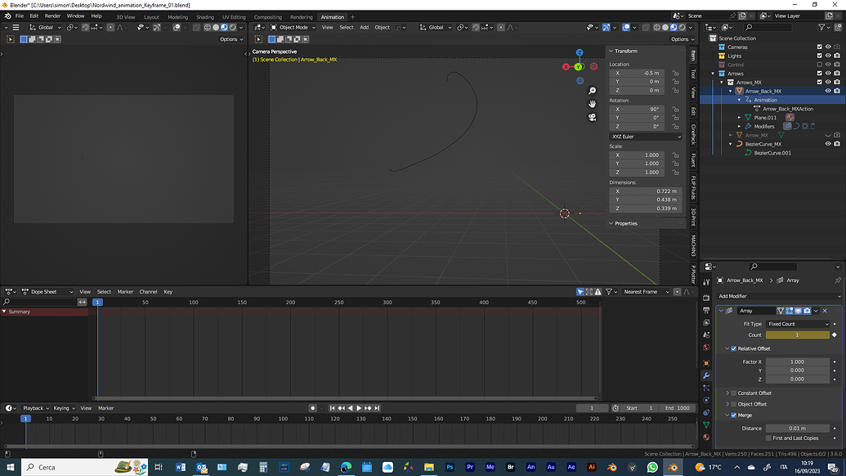
Task: Open the Add Modifier dropdown
Action: point(778,296)
